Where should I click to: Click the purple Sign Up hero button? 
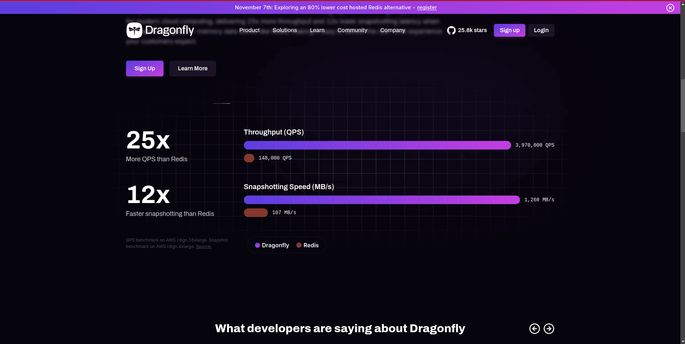(x=145, y=69)
